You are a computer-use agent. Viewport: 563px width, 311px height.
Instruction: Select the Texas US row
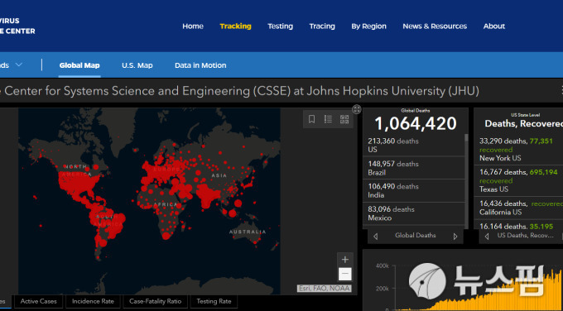coord(518,180)
